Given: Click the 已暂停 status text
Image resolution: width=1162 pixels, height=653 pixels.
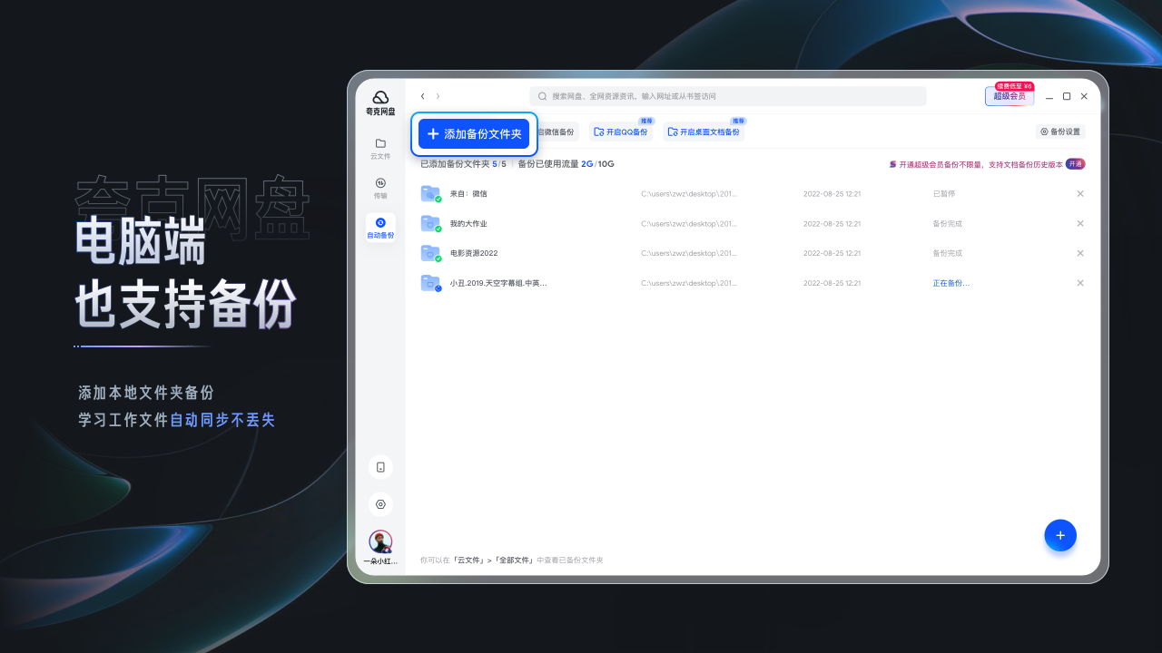Looking at the screenshot, I should tap(944, 193).
